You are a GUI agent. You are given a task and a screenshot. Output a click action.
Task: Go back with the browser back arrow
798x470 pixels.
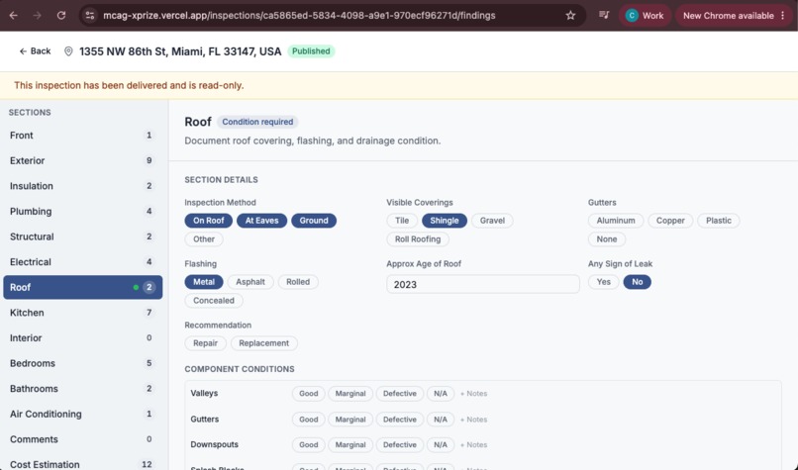14,15
